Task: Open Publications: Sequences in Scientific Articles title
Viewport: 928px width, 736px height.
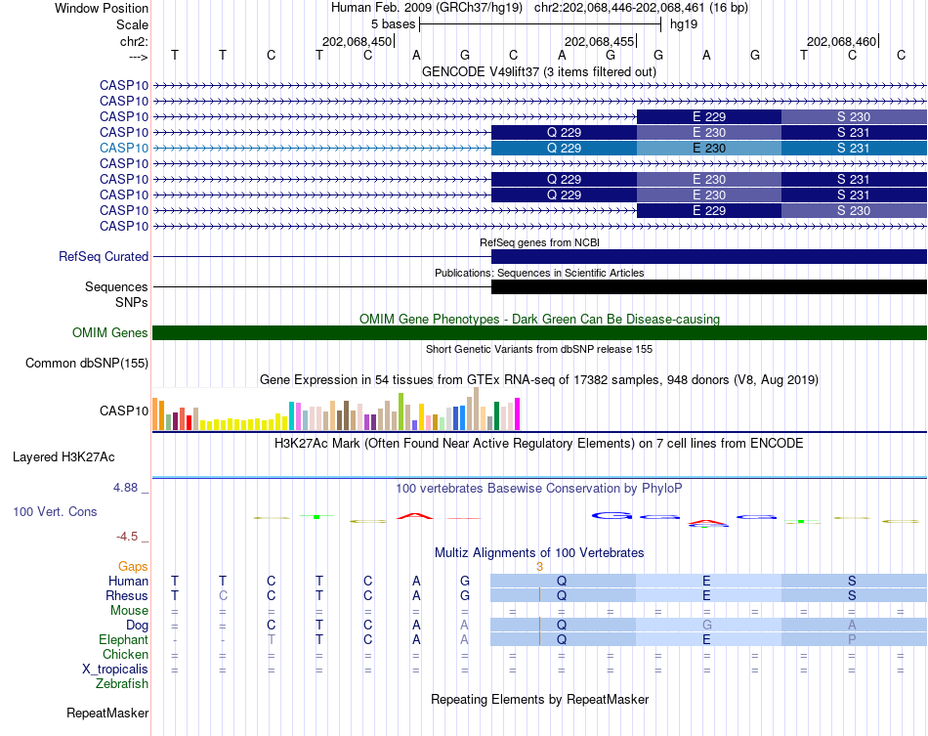Action: pos(539,273)
